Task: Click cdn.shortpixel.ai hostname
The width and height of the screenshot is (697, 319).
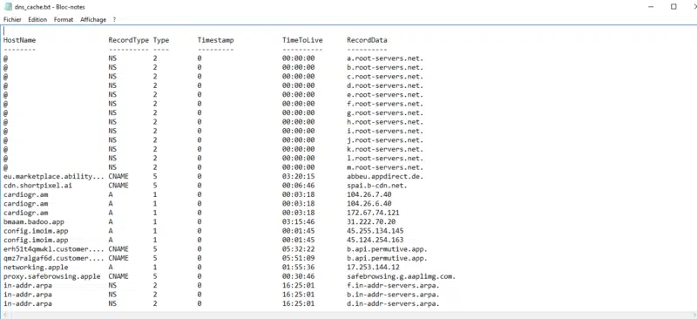Action: (37, 186)
